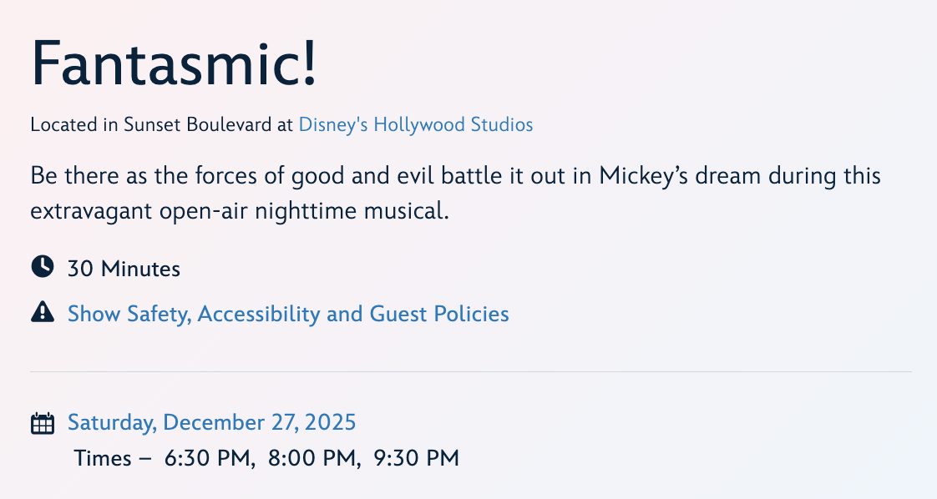Screen dimensions: 937x499
Task: Click the warning triangle icon
Action: click(42, 313)
